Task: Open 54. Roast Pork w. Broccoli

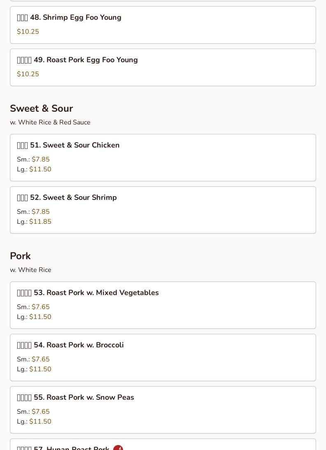Action: coord(163,358)
